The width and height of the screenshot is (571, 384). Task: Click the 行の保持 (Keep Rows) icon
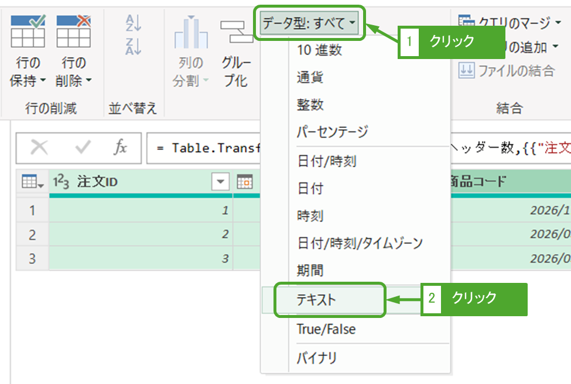click(x=28, y=33)
